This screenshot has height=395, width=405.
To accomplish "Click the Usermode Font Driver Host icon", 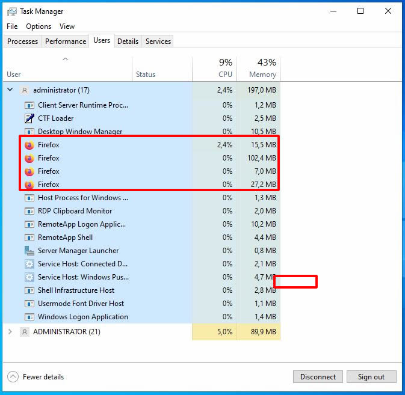I will click(29, 304).
